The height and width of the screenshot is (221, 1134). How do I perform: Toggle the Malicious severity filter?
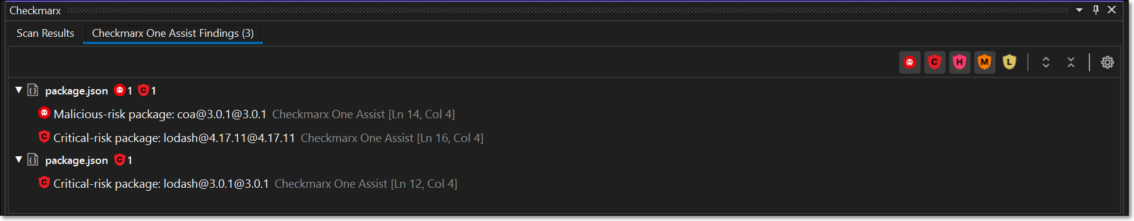909,62
